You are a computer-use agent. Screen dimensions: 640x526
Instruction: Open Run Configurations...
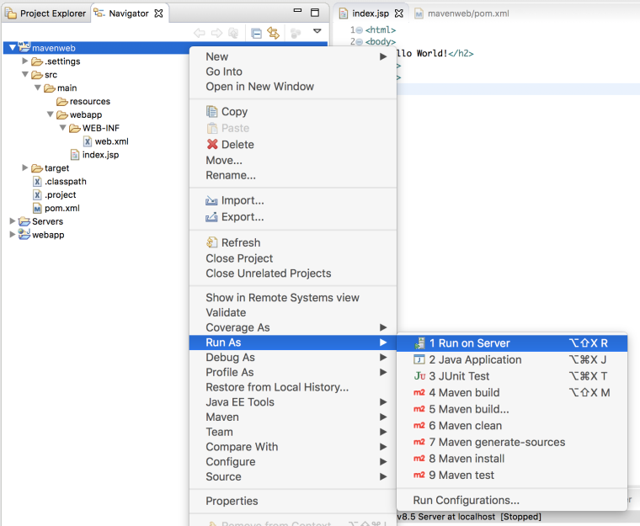click(512, 500)
